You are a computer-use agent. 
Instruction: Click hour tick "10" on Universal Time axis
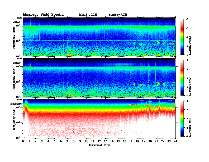click(x=87, y=141)
